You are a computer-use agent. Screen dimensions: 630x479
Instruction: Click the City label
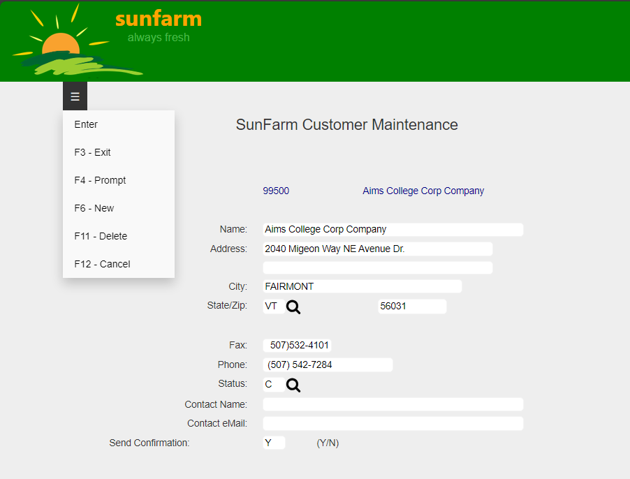click(x=237, y=287)
